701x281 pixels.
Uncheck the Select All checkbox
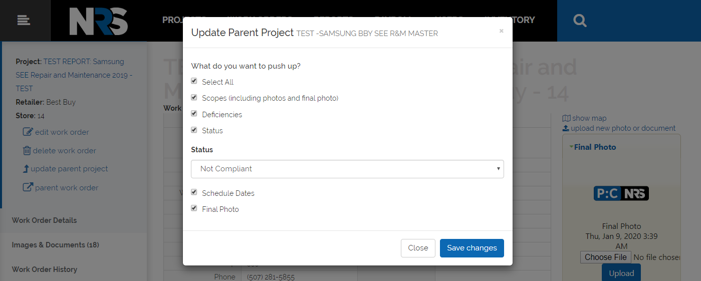(x=194, y=81)
